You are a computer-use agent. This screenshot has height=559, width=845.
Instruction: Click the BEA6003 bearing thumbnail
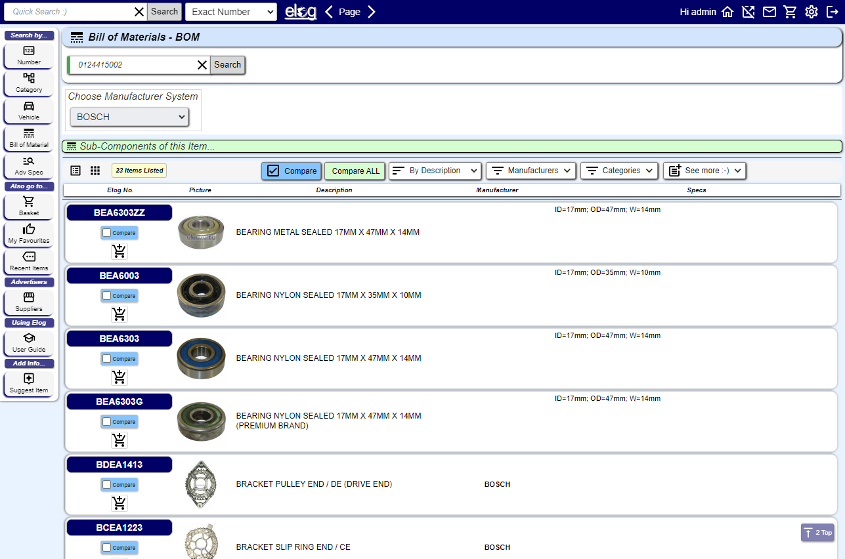(201, 295)
